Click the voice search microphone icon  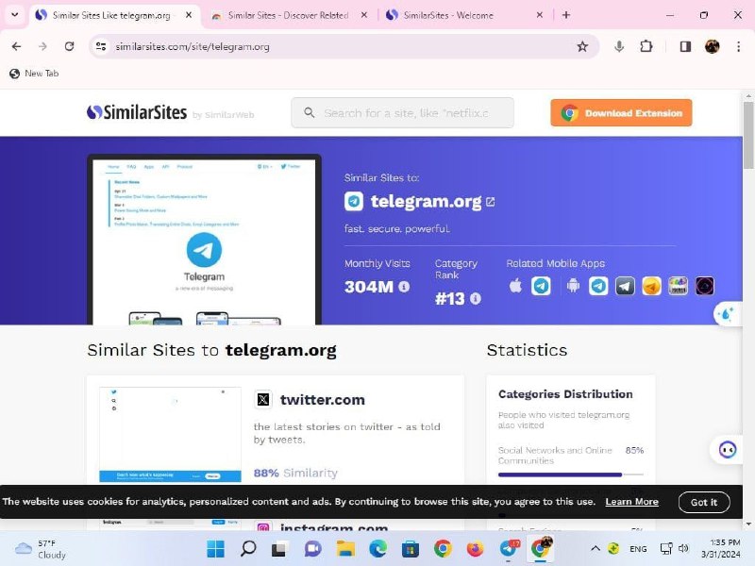[619, 46]
